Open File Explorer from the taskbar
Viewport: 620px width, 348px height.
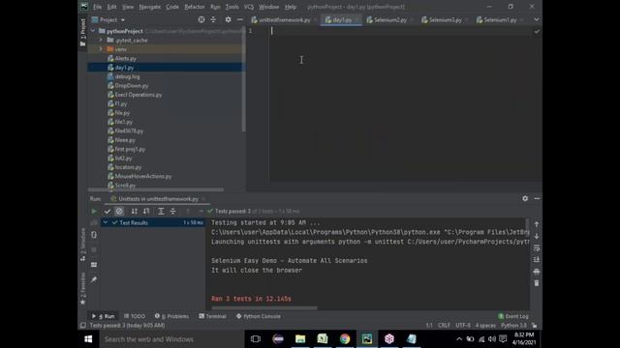click(x=300, y=339)
